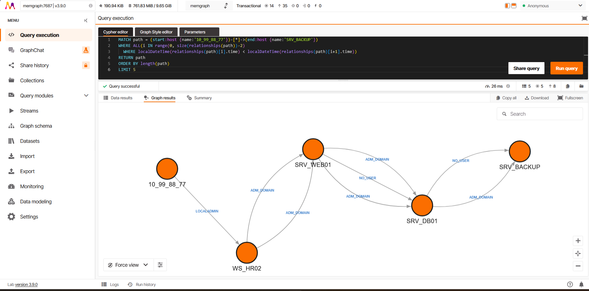Open Import from the sidebar
Screen dimensions: 589x291
coord(27,156)
